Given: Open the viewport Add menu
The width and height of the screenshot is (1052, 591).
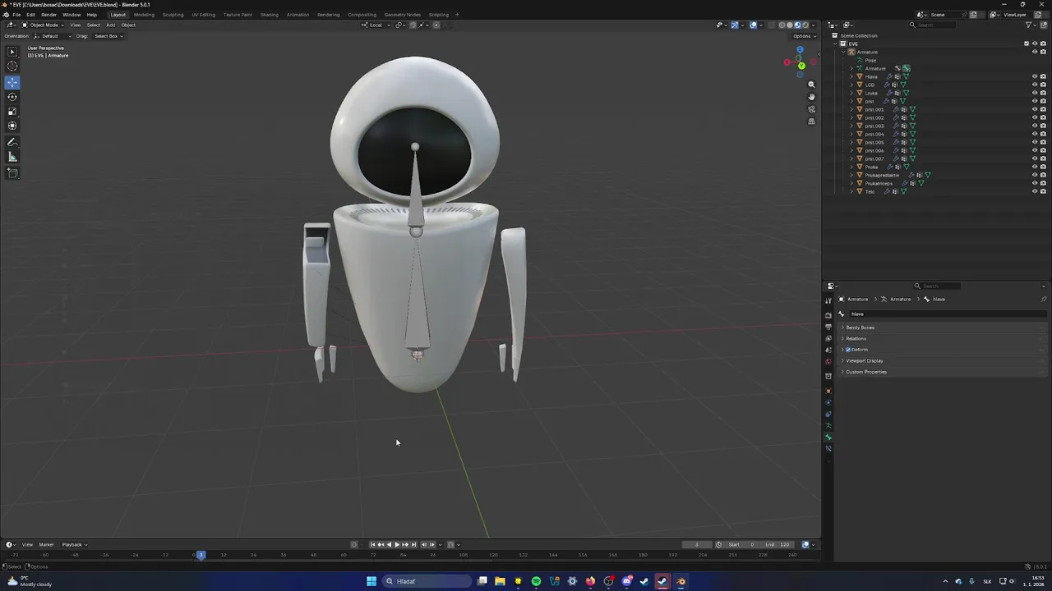Looking at the screenshot, I should tap(110, 25).
